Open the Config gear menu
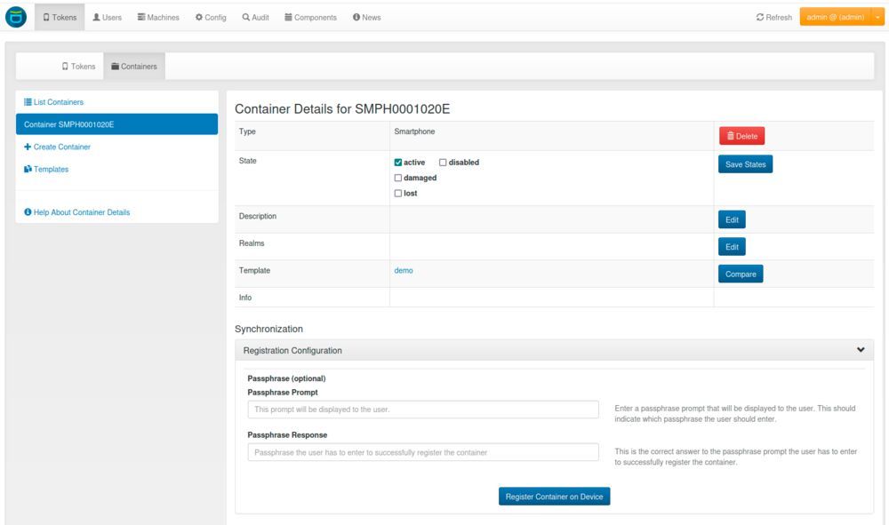The width and height of the screenshot is (889, 525). [x=210, y=18]
